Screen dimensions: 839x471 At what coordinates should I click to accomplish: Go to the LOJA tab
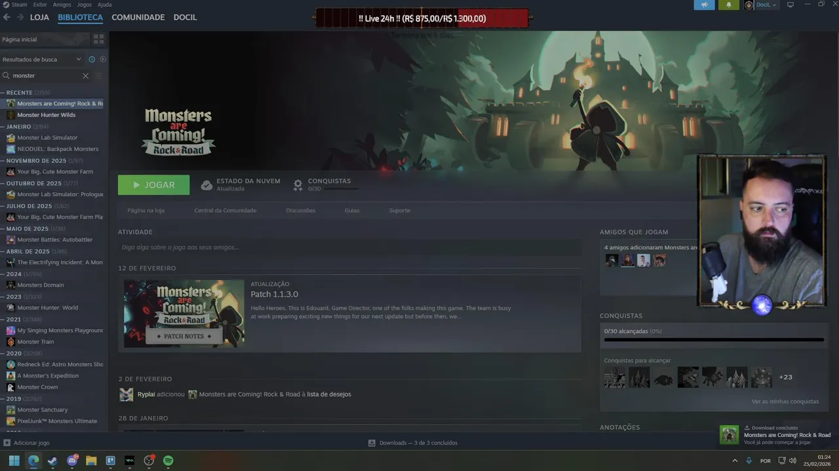39,18
